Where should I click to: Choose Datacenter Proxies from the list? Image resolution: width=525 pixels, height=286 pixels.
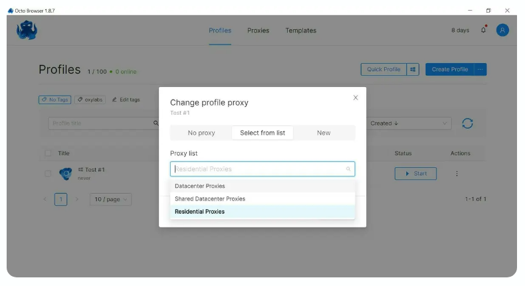tap(200, 186)
